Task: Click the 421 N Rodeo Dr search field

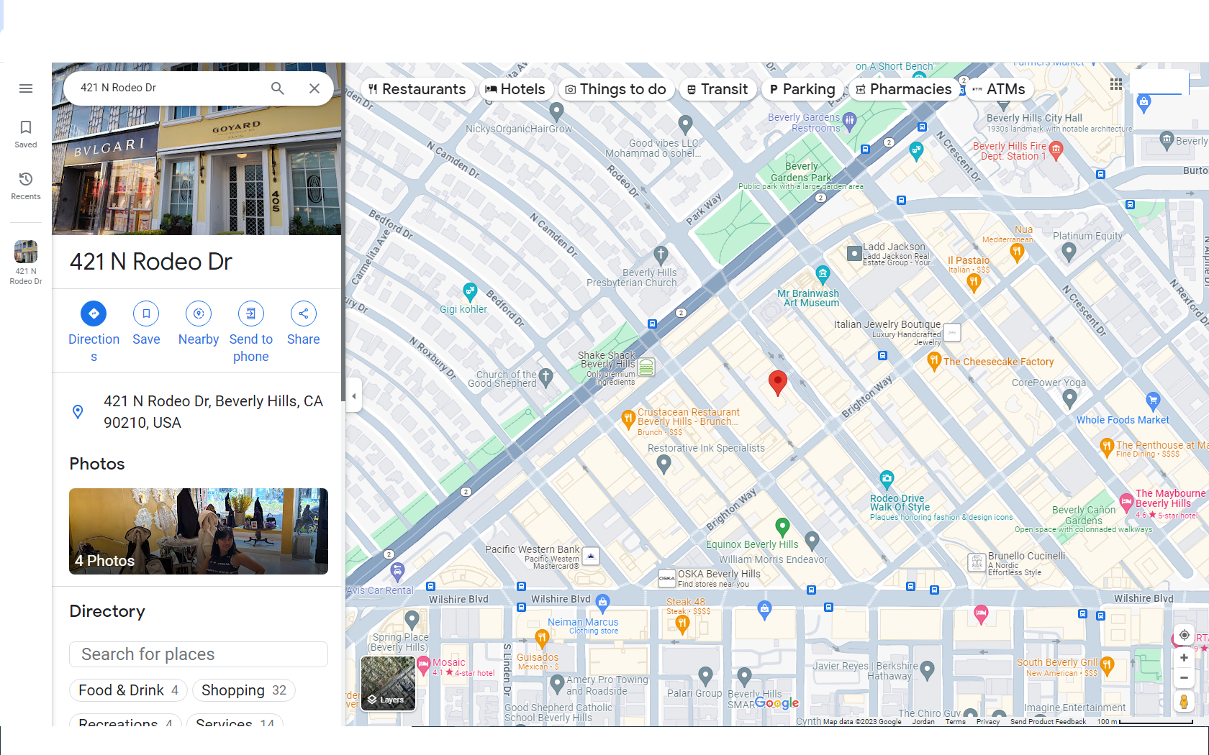Action: [169, 88]
